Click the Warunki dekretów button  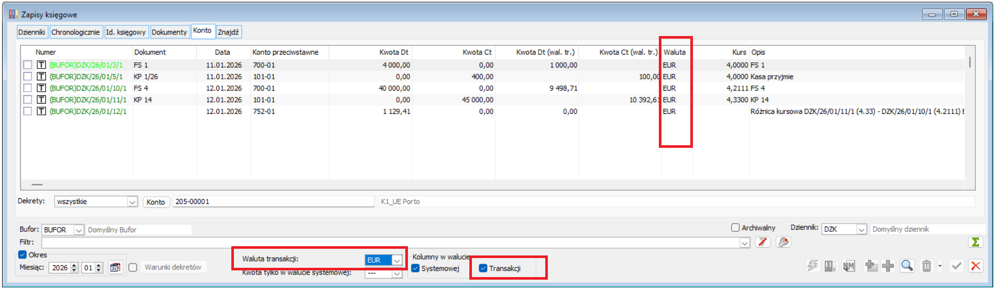(173, 267)
